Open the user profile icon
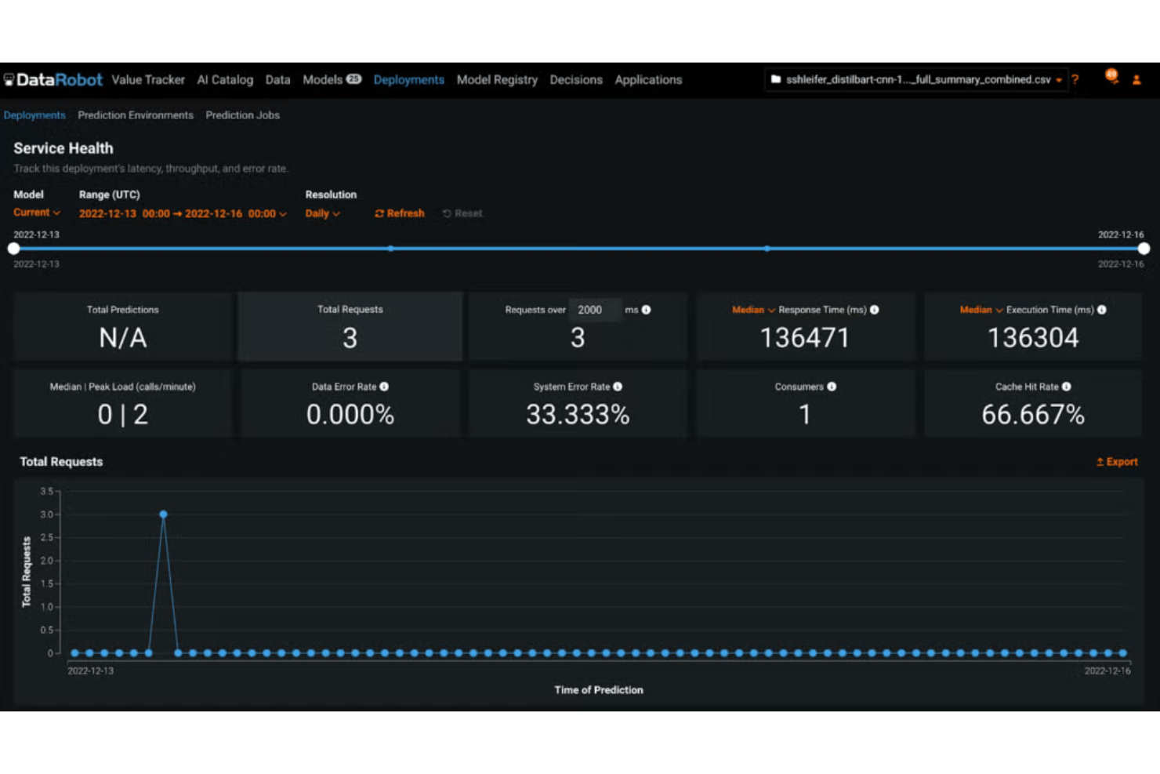 pos(1136,80)
